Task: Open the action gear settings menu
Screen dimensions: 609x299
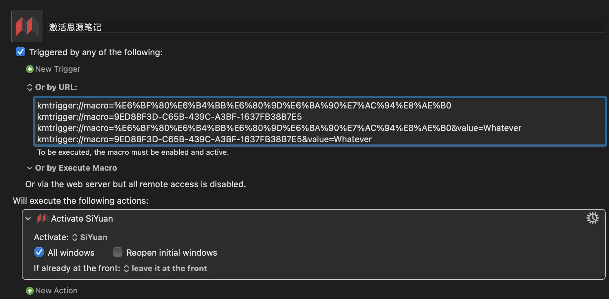Action: (592, 218)
